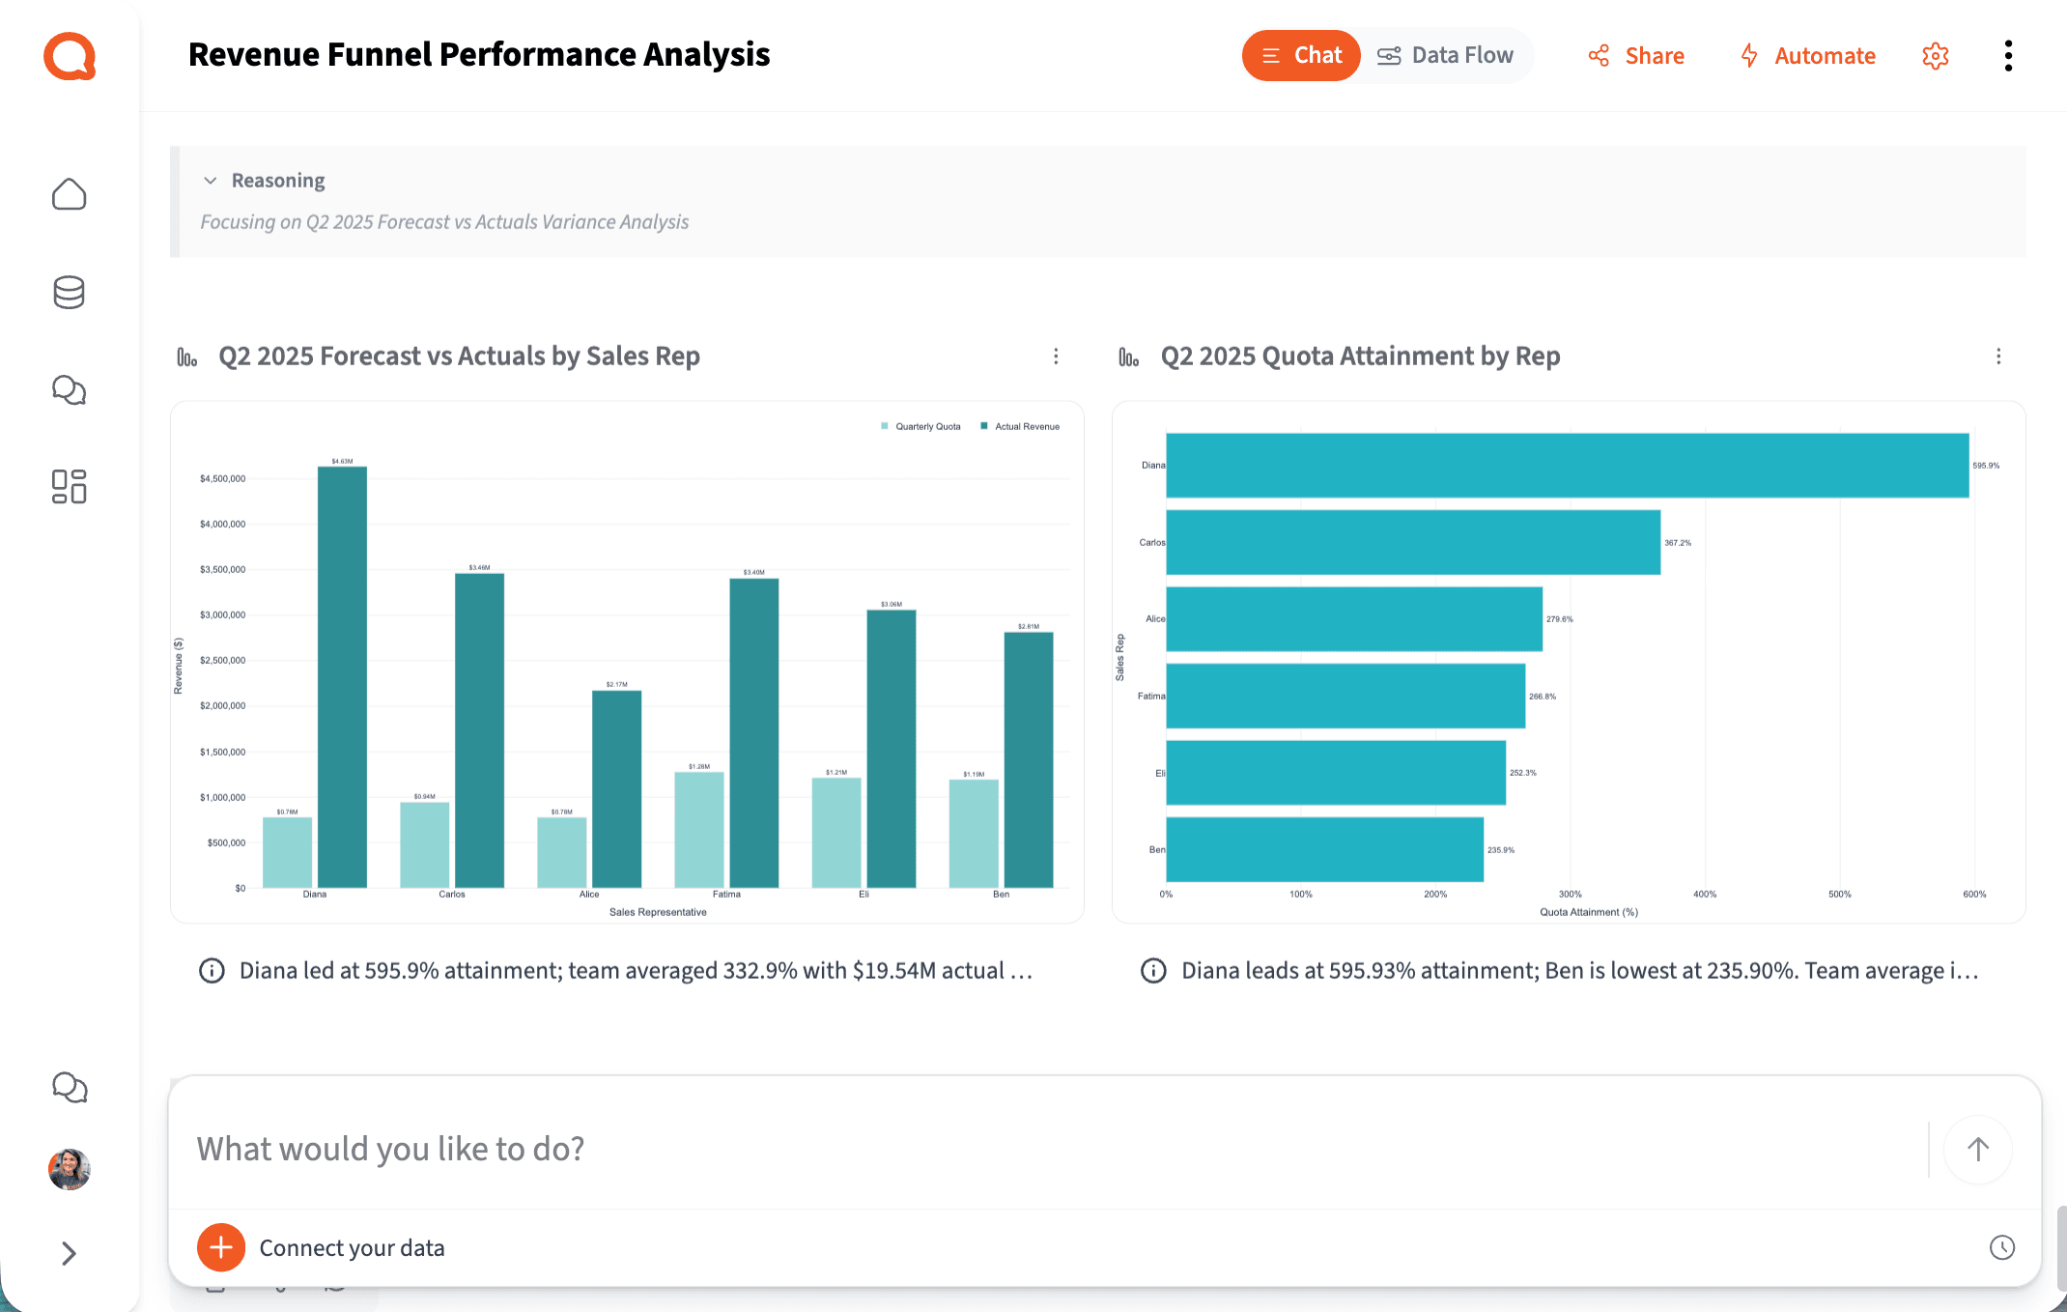This screenshot has width=2067, height=1312.
Task: Open conversations from the sidebar
Action: pos(69,390)
